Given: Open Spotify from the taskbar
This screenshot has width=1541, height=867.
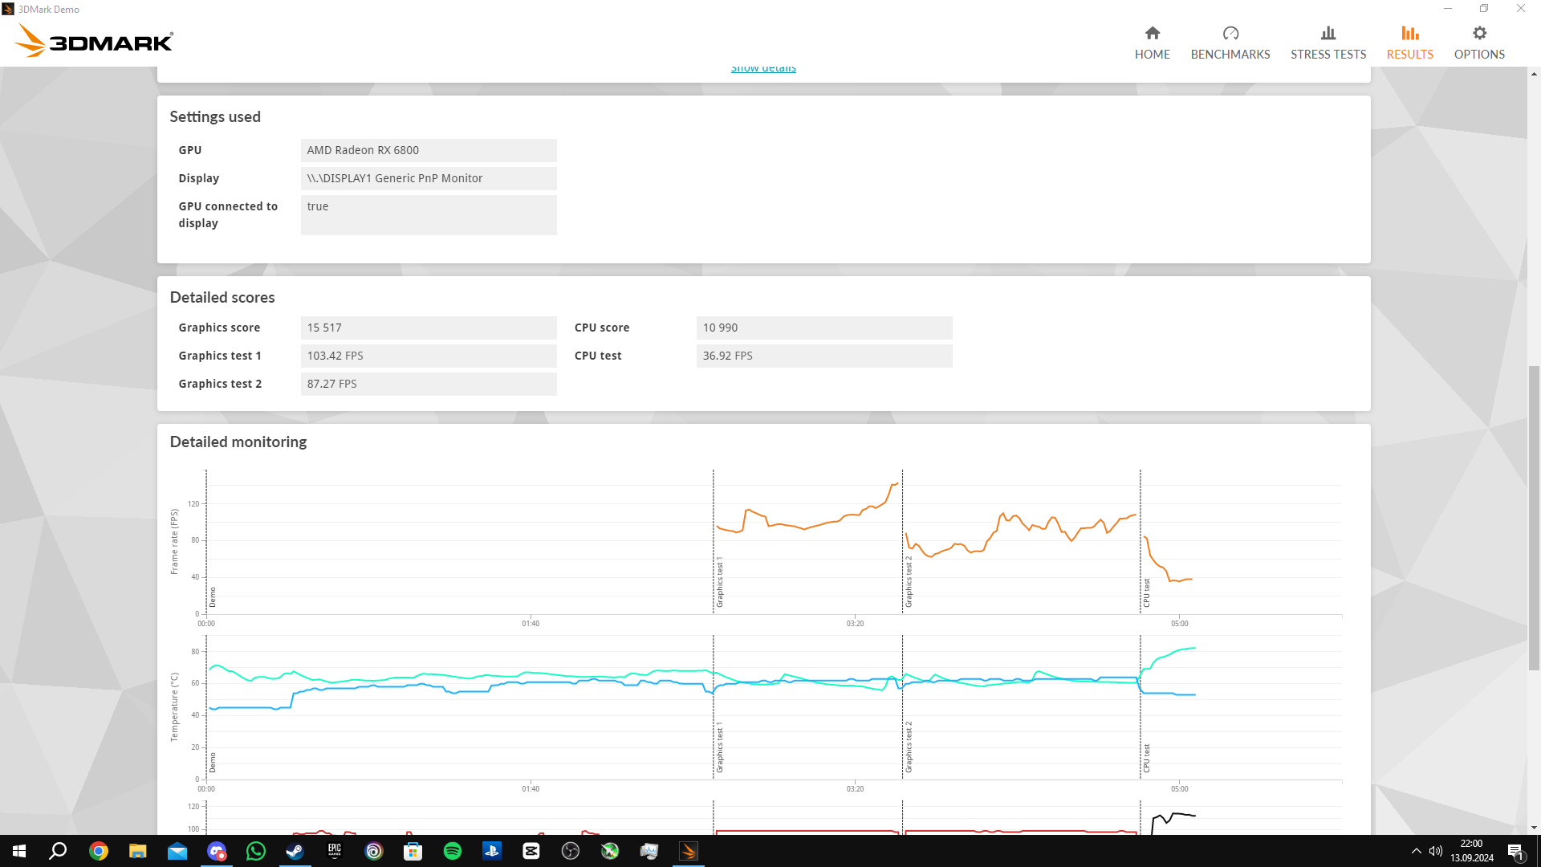Looking at the screenshot, I should (453, 851).
